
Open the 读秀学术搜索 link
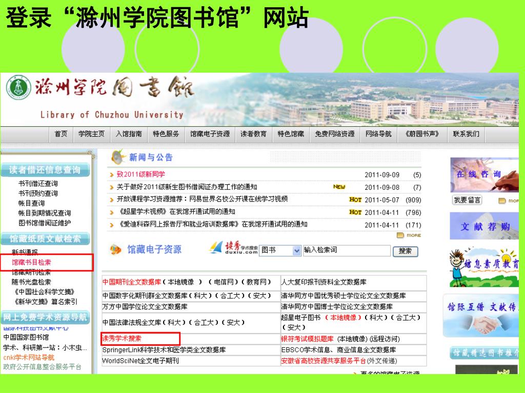(122, 339)
